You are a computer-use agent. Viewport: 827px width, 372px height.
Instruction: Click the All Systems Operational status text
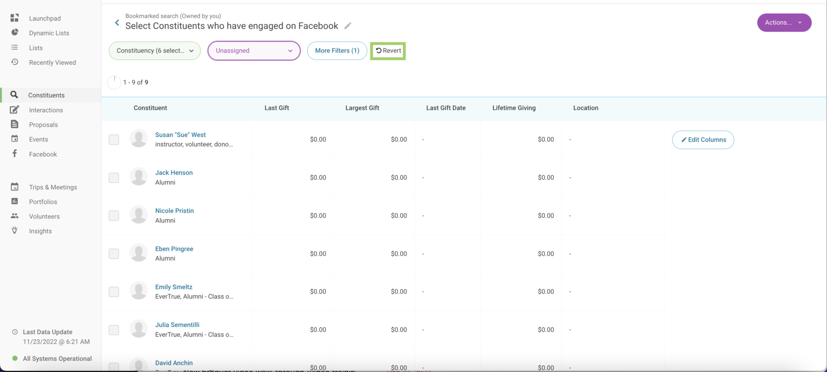[x=57, y=359]
